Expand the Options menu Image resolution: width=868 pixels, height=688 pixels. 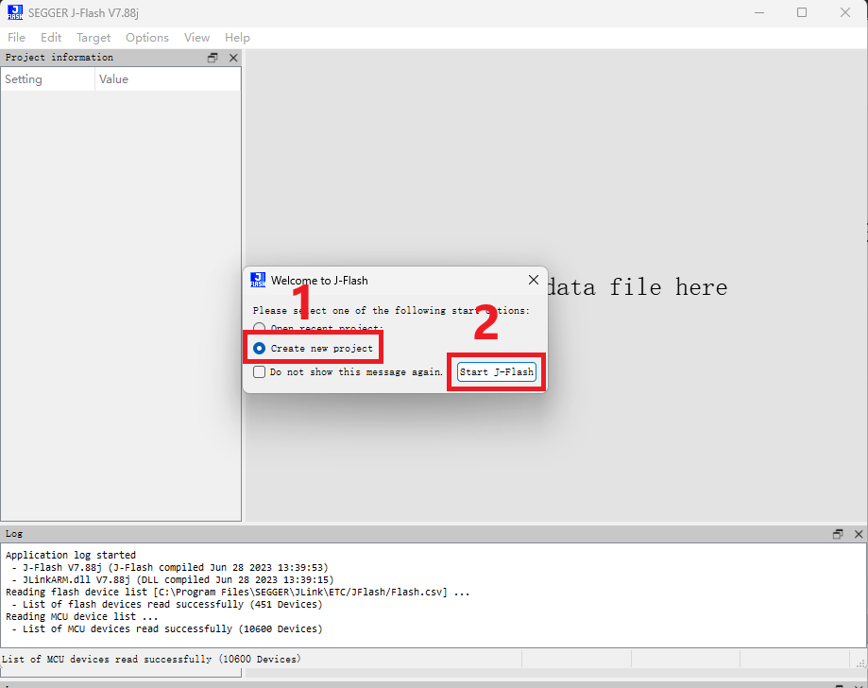pos(147,38)
